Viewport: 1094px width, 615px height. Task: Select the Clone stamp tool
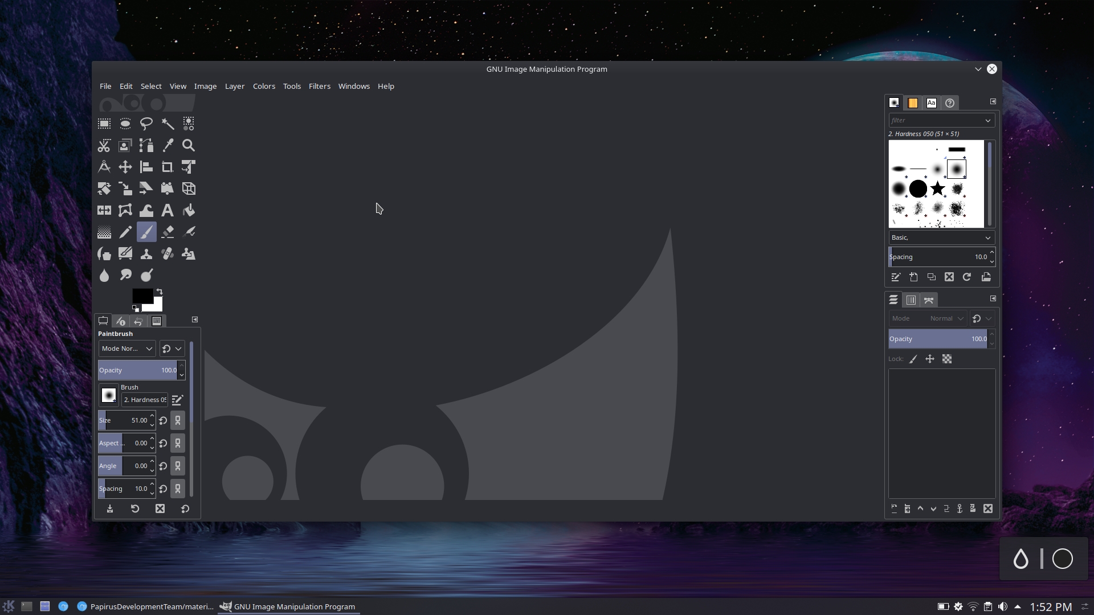coord(146,253)
